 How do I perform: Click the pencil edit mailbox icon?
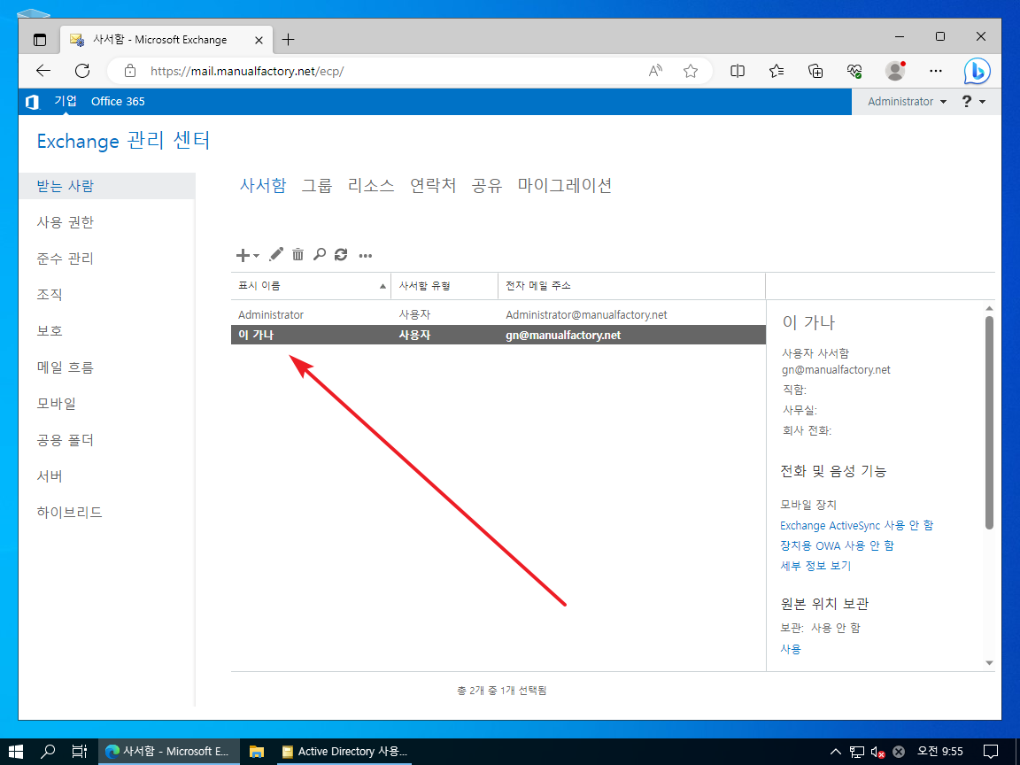click(276, 254)
